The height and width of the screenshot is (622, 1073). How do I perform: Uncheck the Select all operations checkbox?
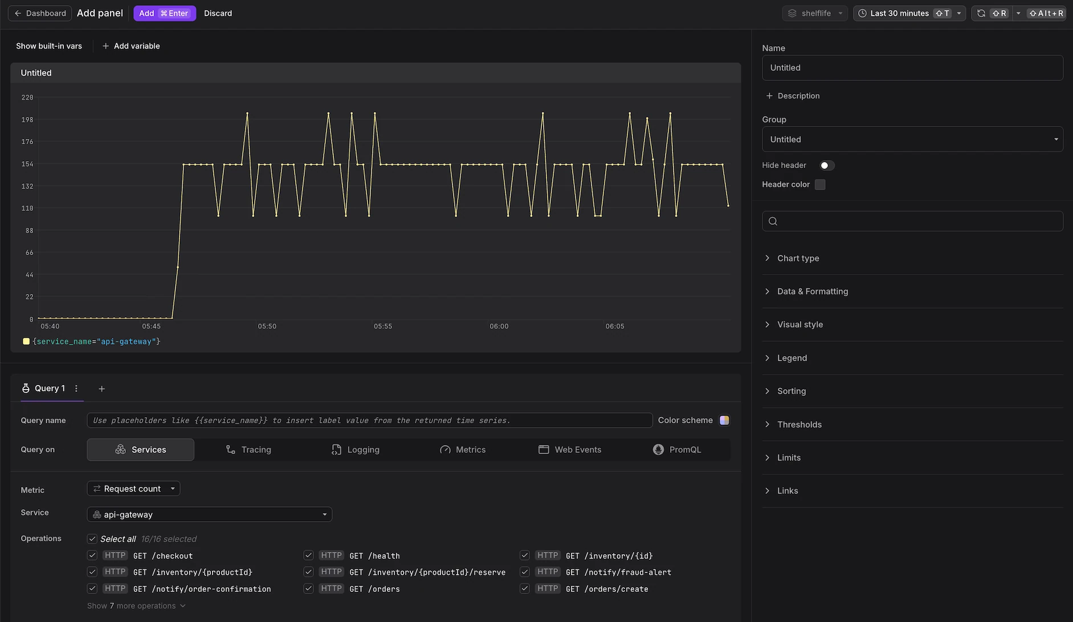point(92,539)
